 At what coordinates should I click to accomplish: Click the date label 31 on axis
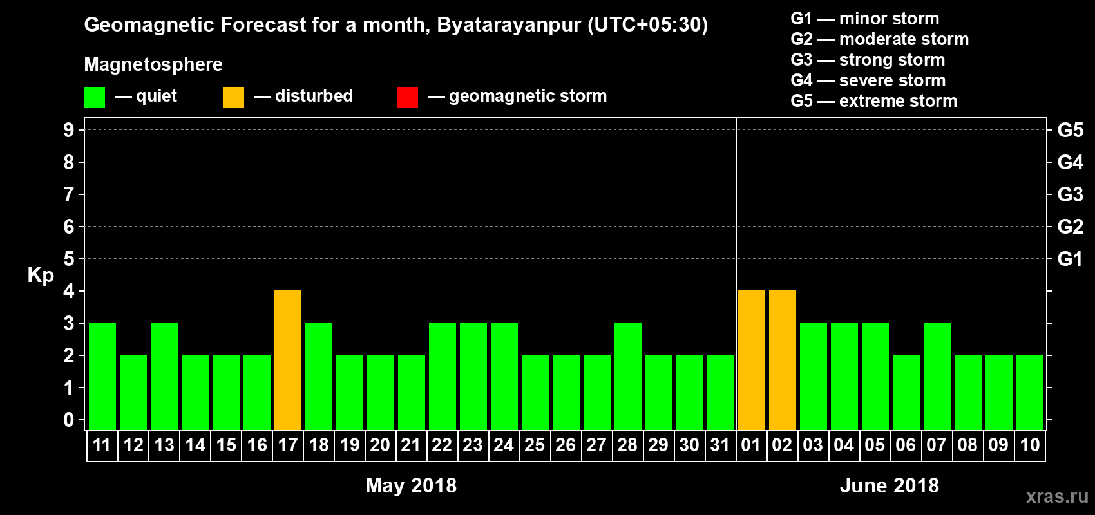pyautogui.click(x=720, y=445)
